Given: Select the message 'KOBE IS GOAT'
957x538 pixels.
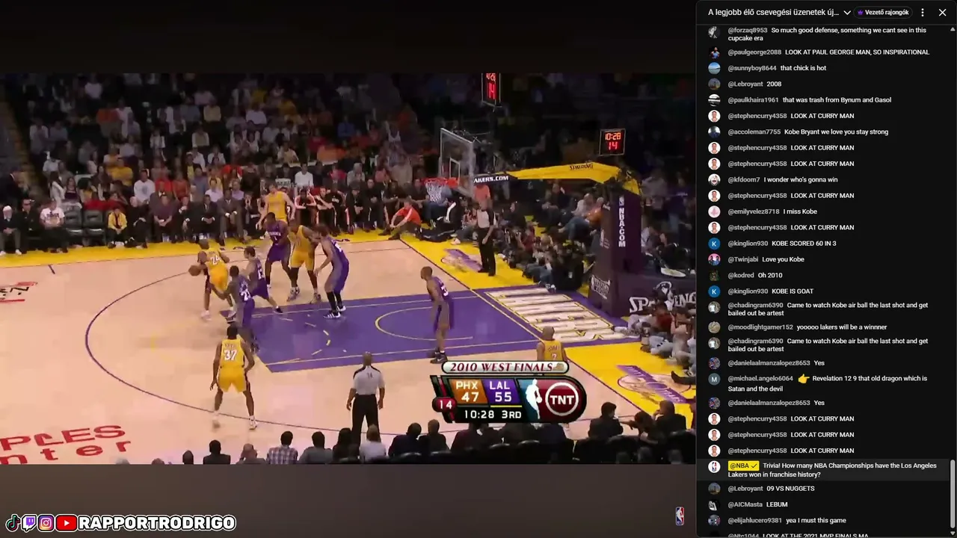Looking at the screenshot, I should click(x=793, y=291).
